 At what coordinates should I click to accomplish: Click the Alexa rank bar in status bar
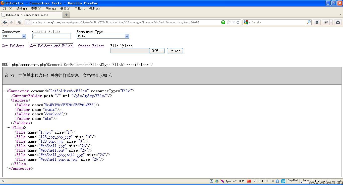click(x=306, y=181)
